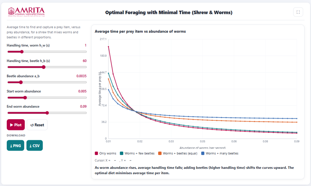The width and height of the screenshot is (311, 186).
Task: Click the Worms + many beetles legend label
Action: point(222,153)
